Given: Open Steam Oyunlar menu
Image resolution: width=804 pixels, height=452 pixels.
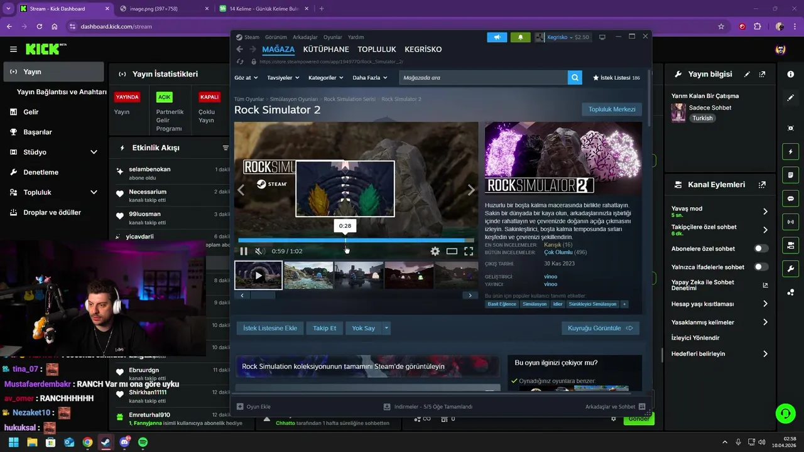Looking at the screenshot, I should pyautogui.click(x=333, y=37).
